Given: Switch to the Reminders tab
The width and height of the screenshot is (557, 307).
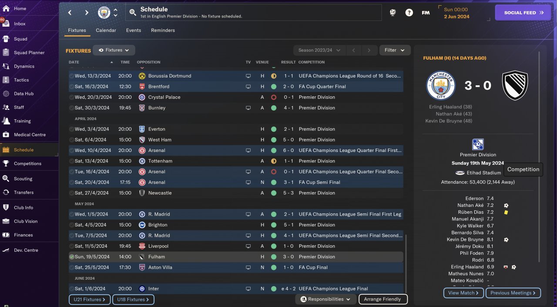Looking at the screenshot, I should (163, 30).
